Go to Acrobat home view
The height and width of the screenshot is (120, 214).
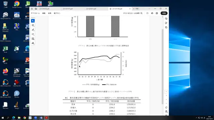36,9
